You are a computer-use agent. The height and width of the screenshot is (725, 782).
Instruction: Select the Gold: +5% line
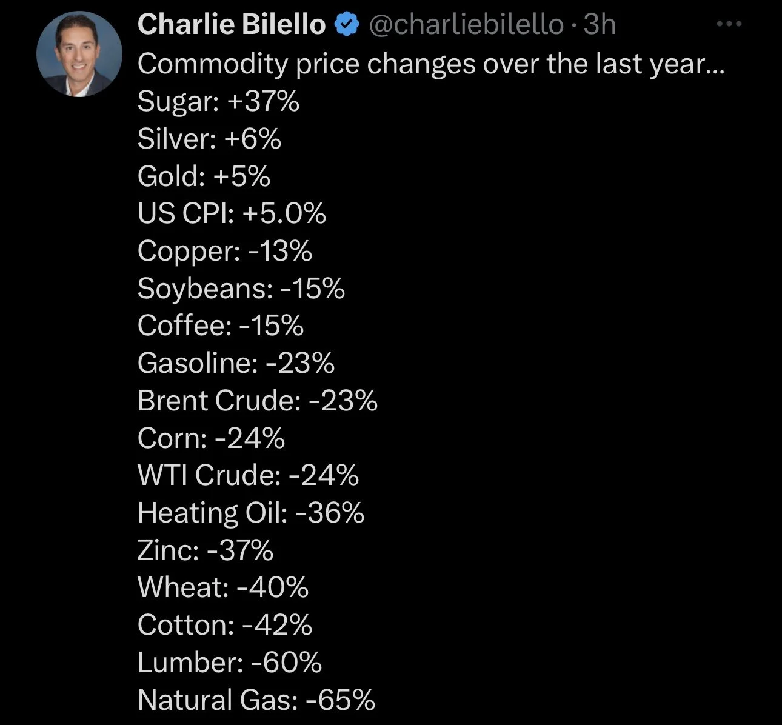click(x=204, y=176)
